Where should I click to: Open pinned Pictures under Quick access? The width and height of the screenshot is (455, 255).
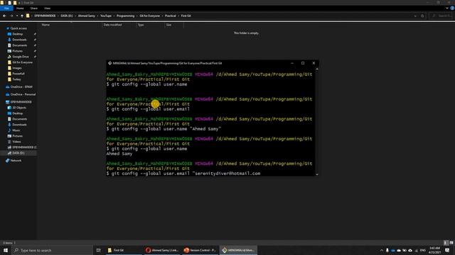pyautogui.click(x=17, y=51)
